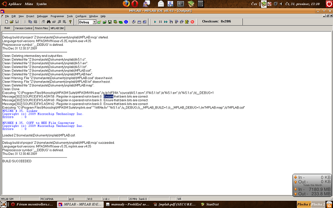This screenshot has height=208, width=333.
Task: Click the Step Into debugger icon
Action: point(171,22)
